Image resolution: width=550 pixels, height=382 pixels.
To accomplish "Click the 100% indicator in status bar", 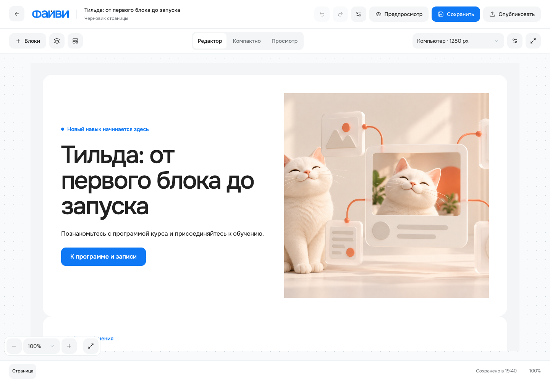I will click(535, 371).
